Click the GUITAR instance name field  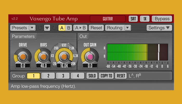[108, 19]
